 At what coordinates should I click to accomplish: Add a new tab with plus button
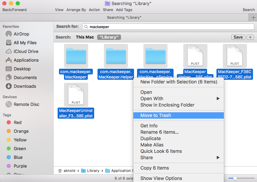[253, 17]
